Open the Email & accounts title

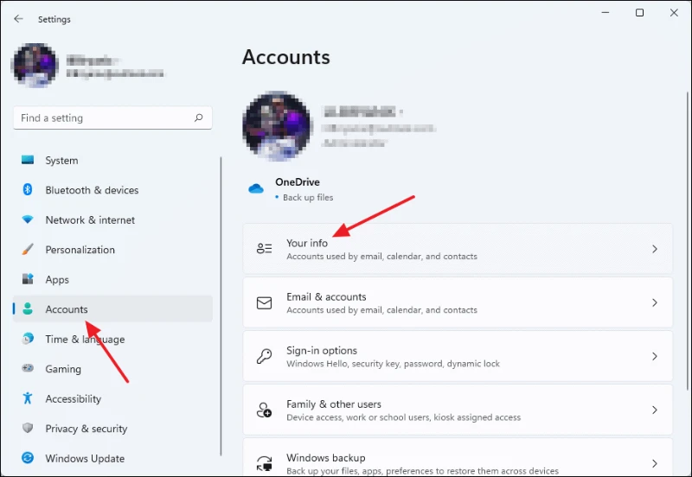click(x=326, y=296)
